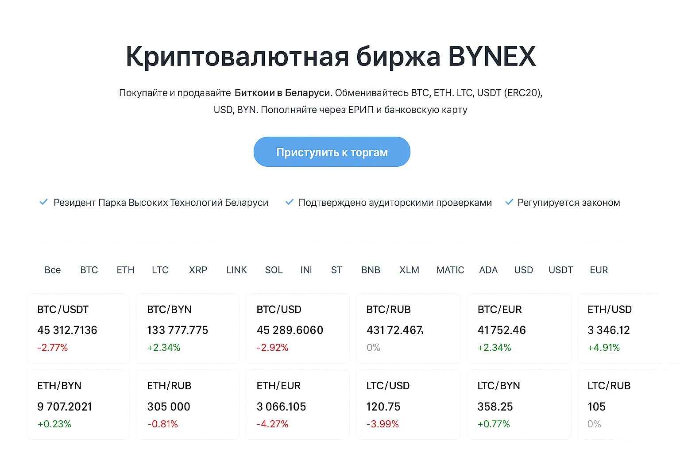Open the XRP pairs filter
Screen dimensions: 680x453
point(197,270)
